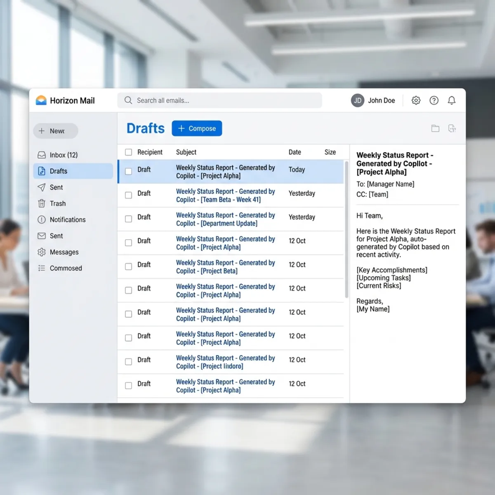The image size is (495, 495).
Task: Click '[Current Risks]' placeholder in preview
Action: click(x=379, y=285)
